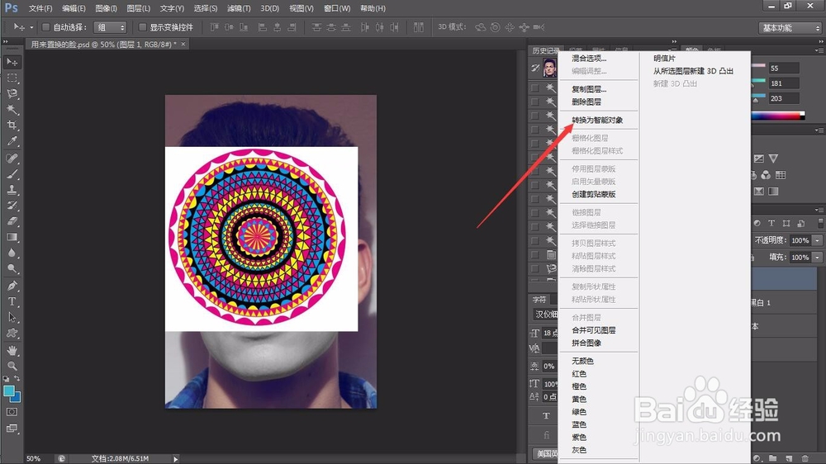The height and width of the screenshot is (464, 826).
Task: Open the 滤镜(T) menu
Action: (x=239, y=8)
